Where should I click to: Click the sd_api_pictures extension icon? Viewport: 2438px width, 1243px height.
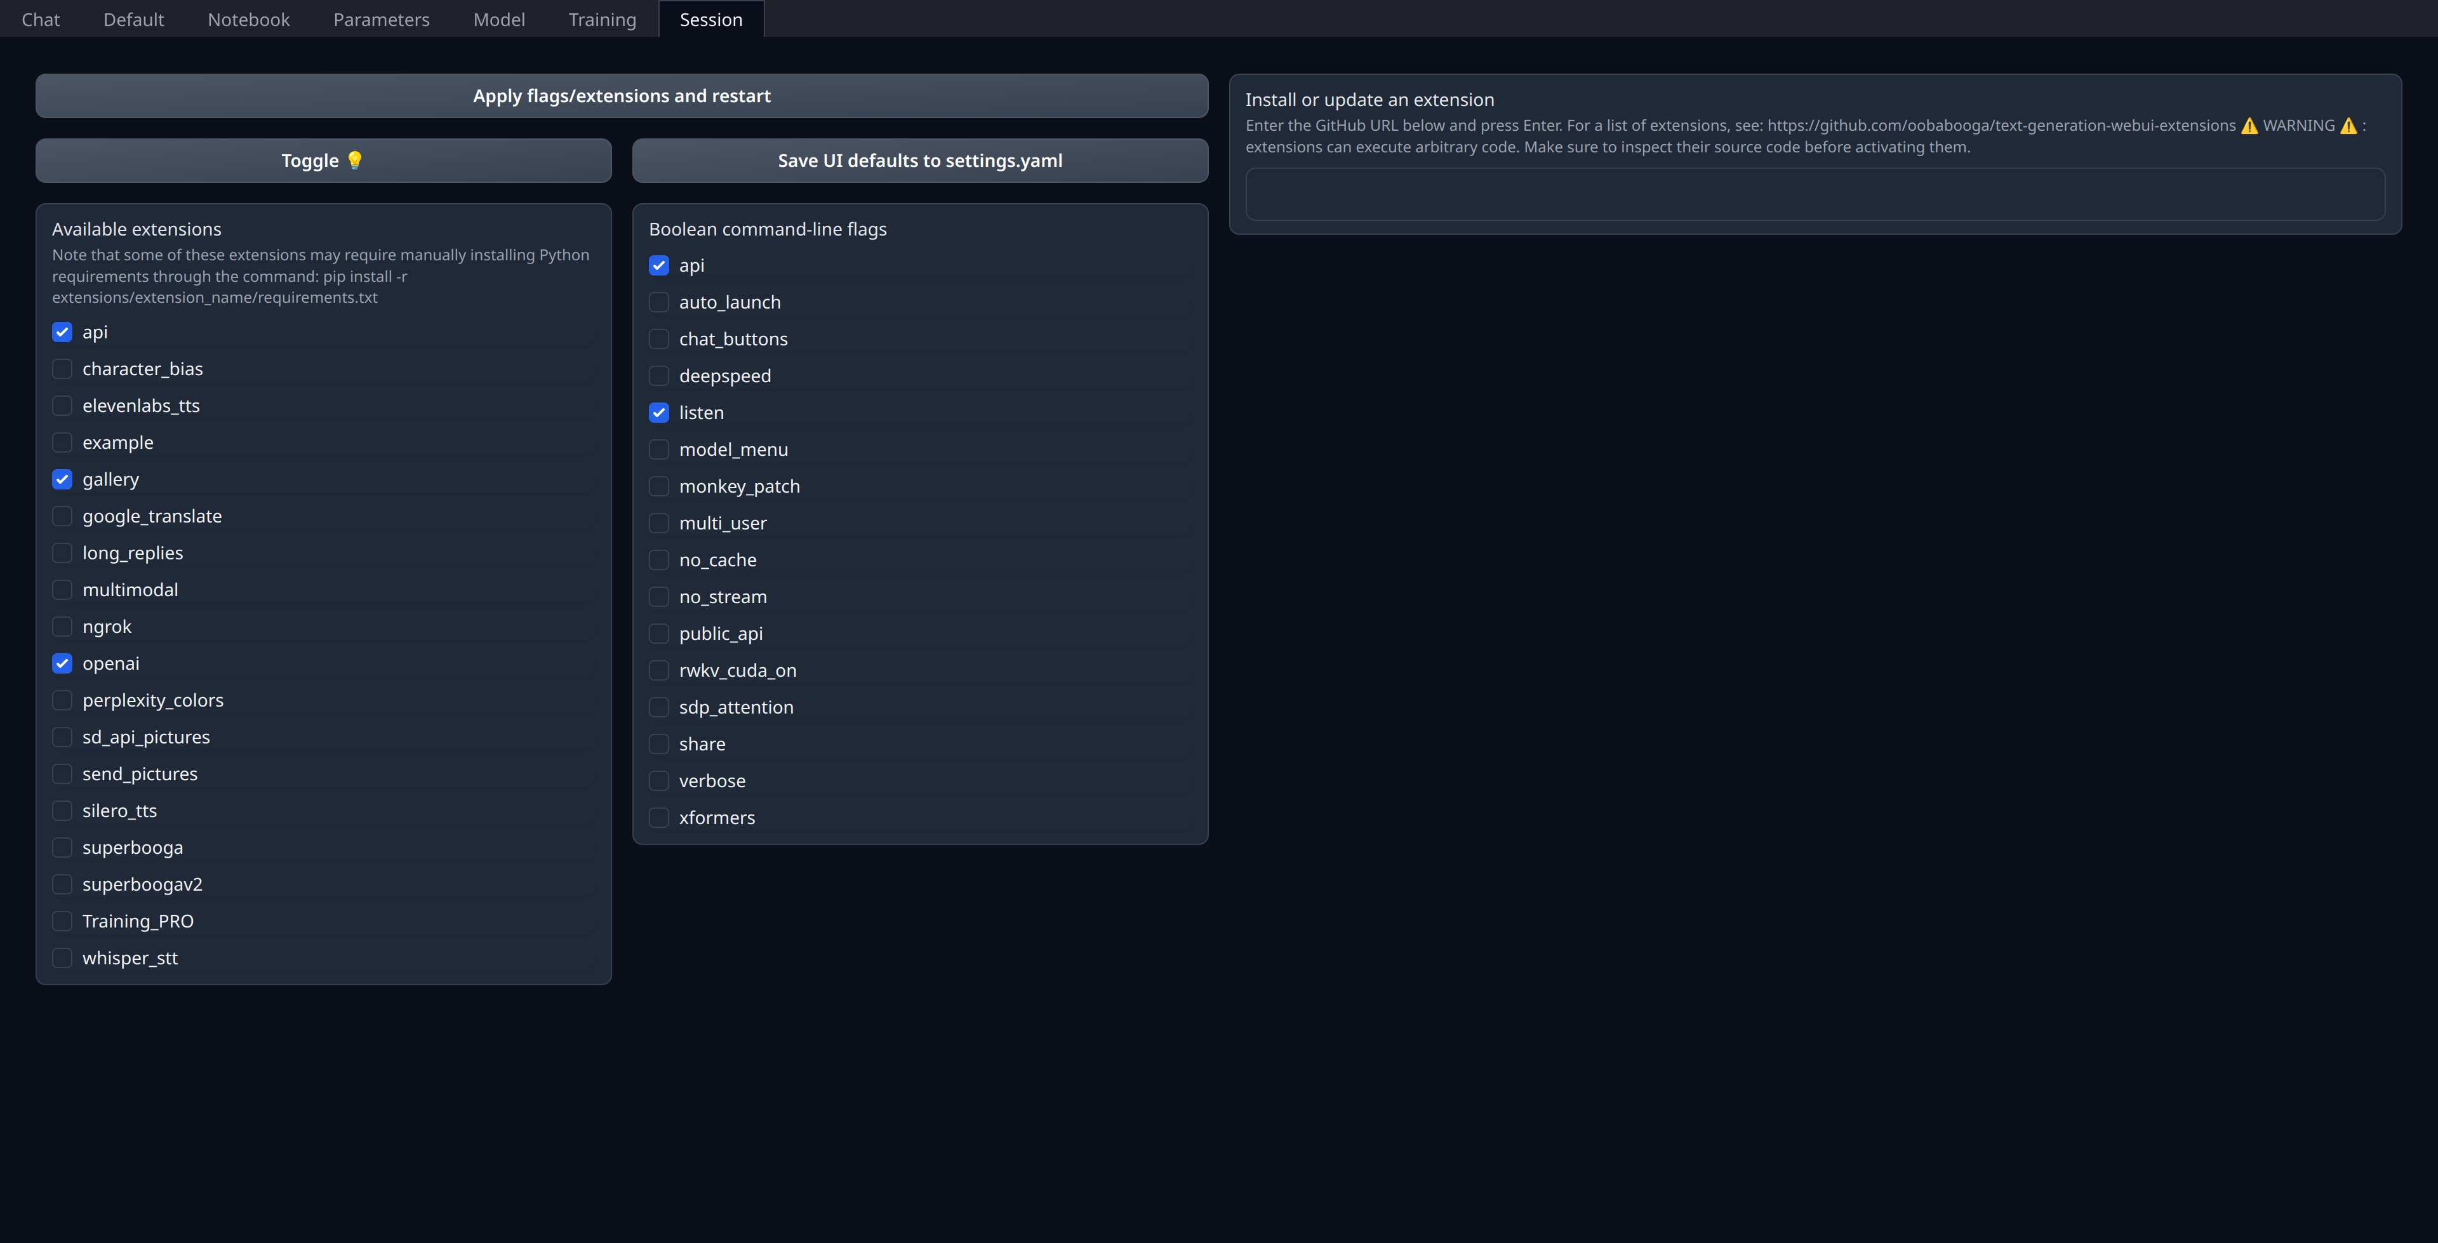coord(62,737)
